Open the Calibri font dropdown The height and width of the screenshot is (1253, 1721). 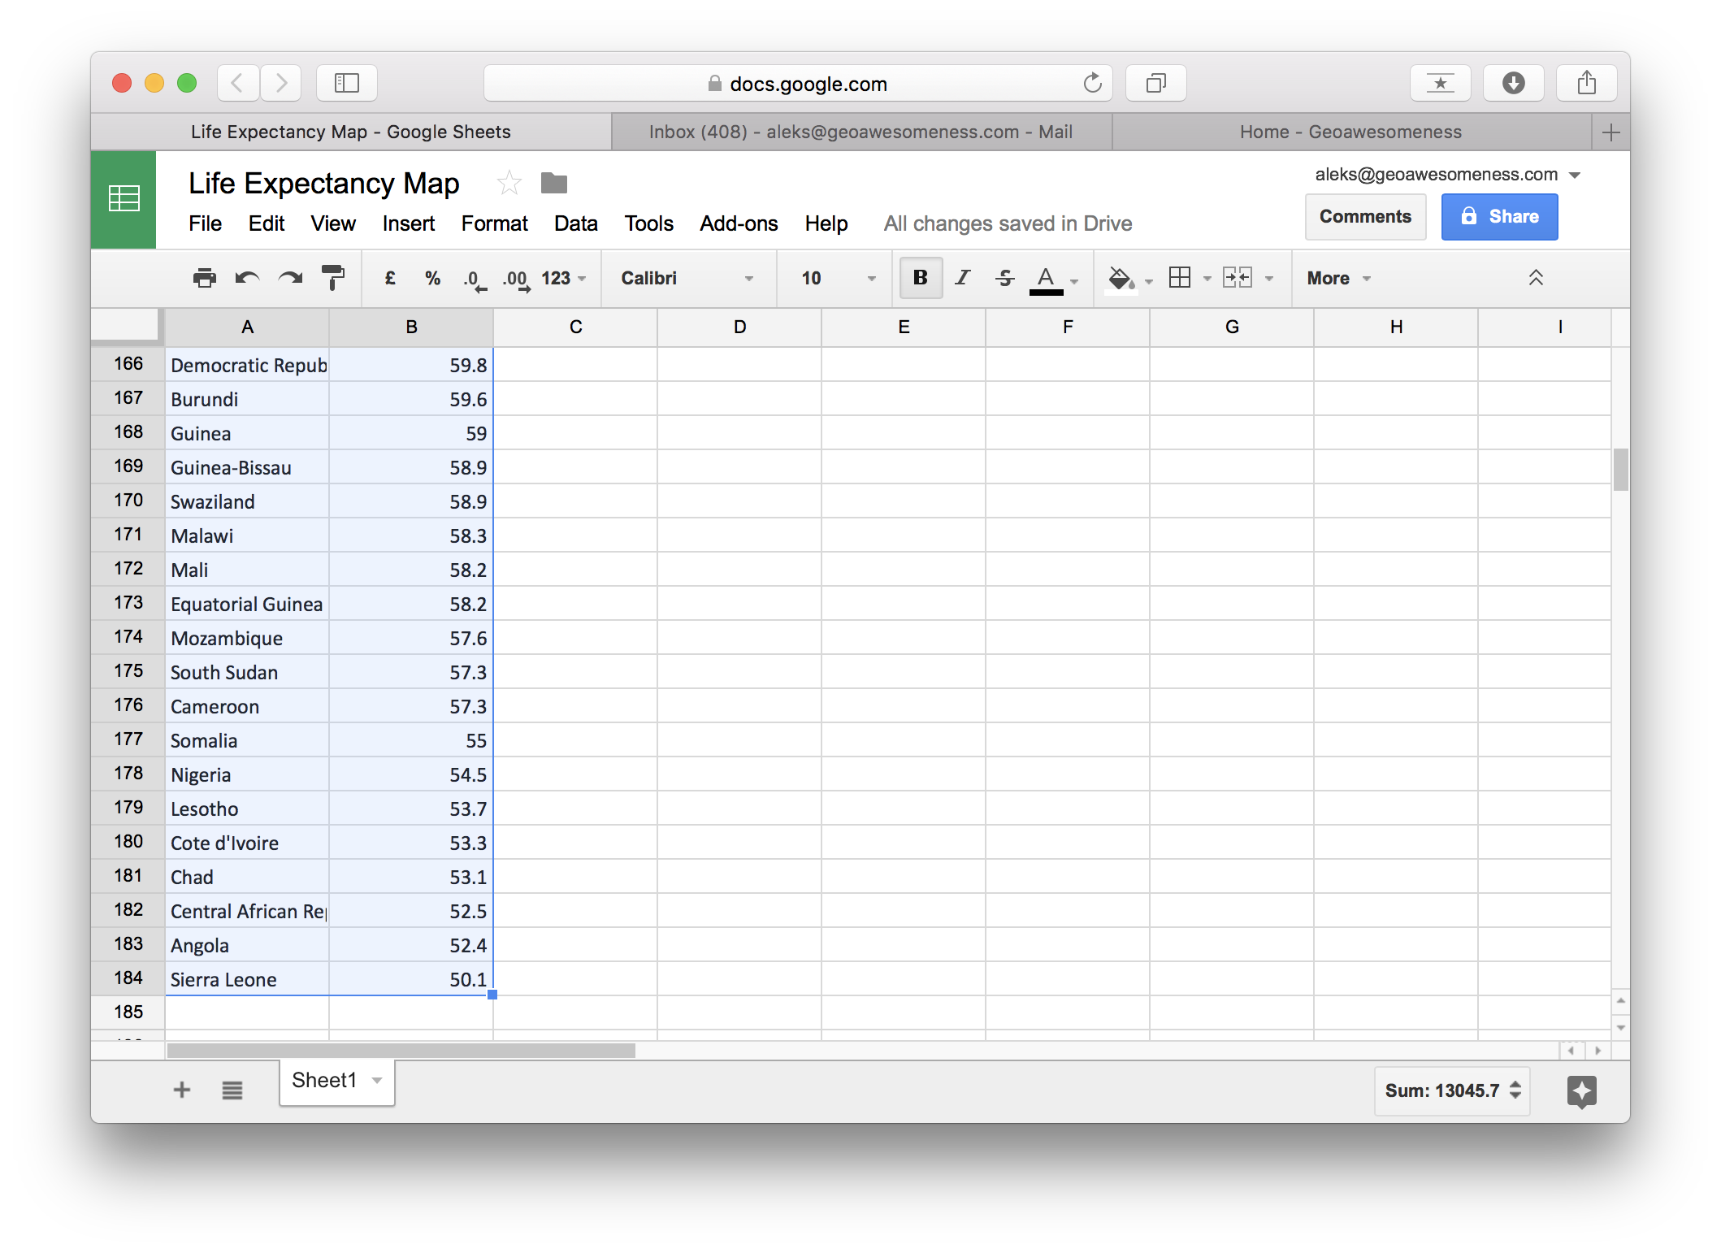click(x=687, y=278)
